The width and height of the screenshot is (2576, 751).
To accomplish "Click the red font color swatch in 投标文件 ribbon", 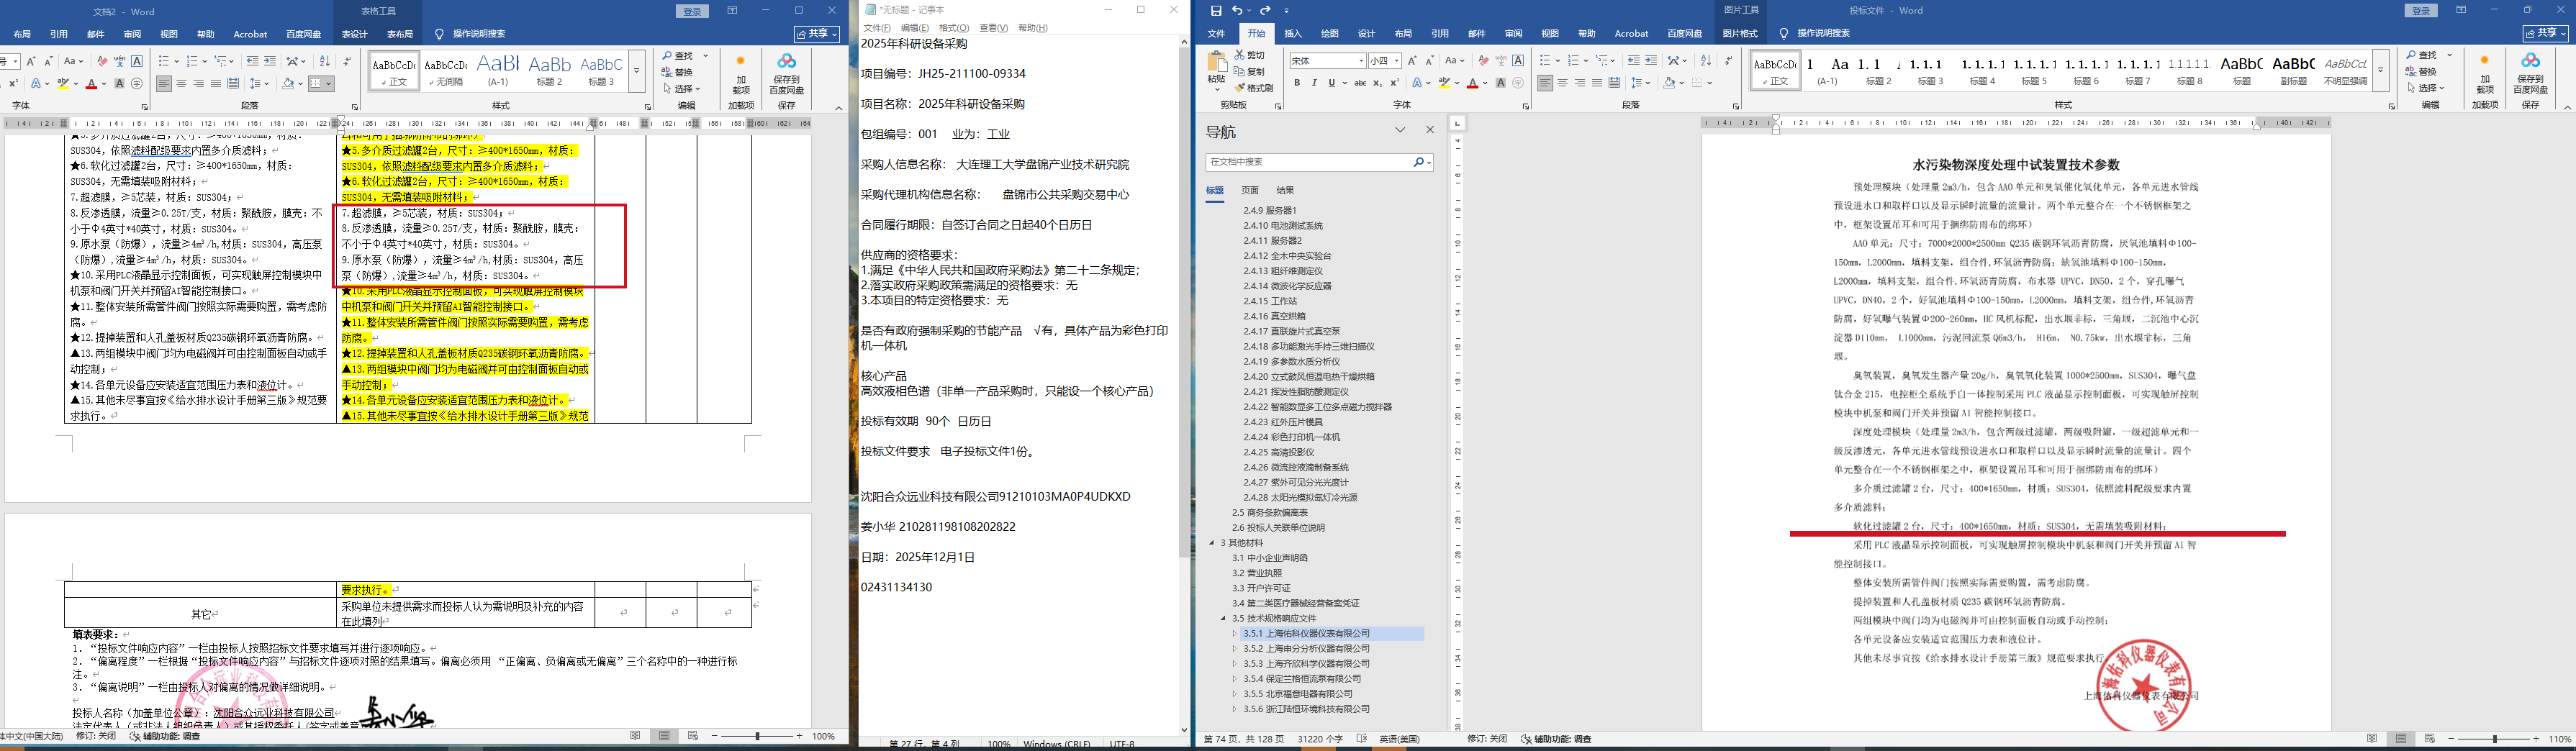I will [1472, 84].
